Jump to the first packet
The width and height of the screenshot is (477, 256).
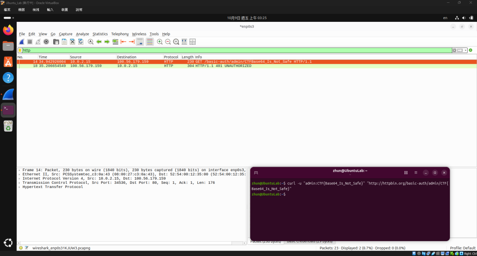(123, 42)
